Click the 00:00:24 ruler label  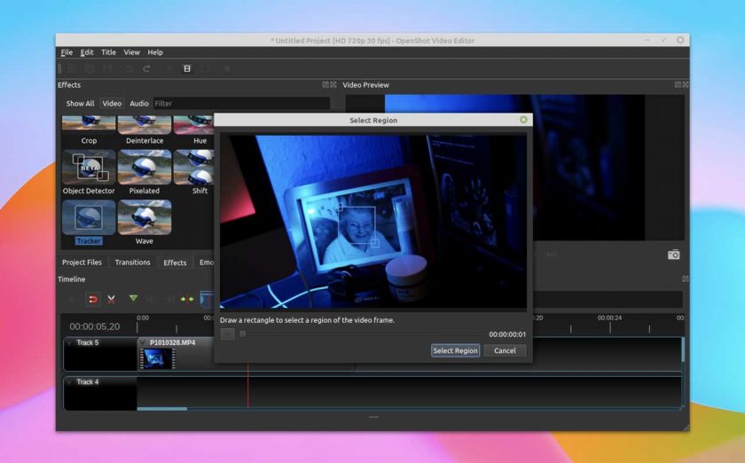(x=609, y=318)
